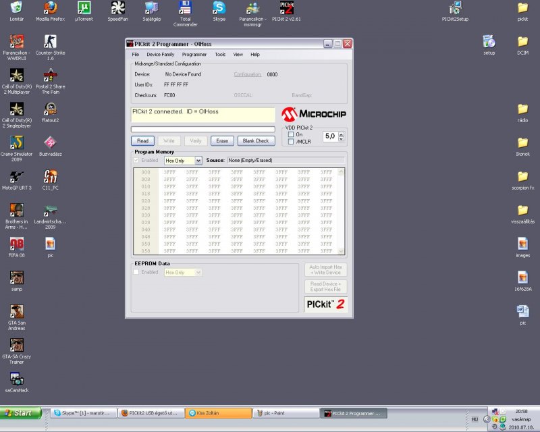Click program memory scrollbar up arrow
Viewport: 540px width, 432px height.
coord(341,172)
